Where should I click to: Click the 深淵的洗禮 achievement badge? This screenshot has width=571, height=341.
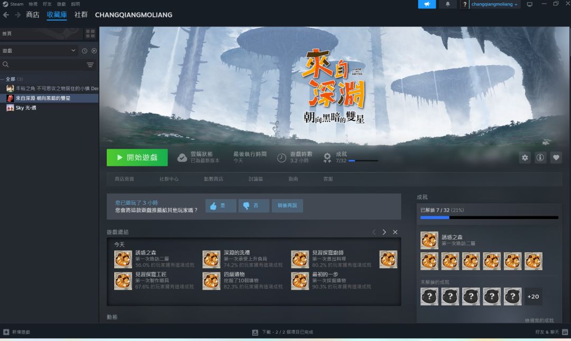(211, 259)
